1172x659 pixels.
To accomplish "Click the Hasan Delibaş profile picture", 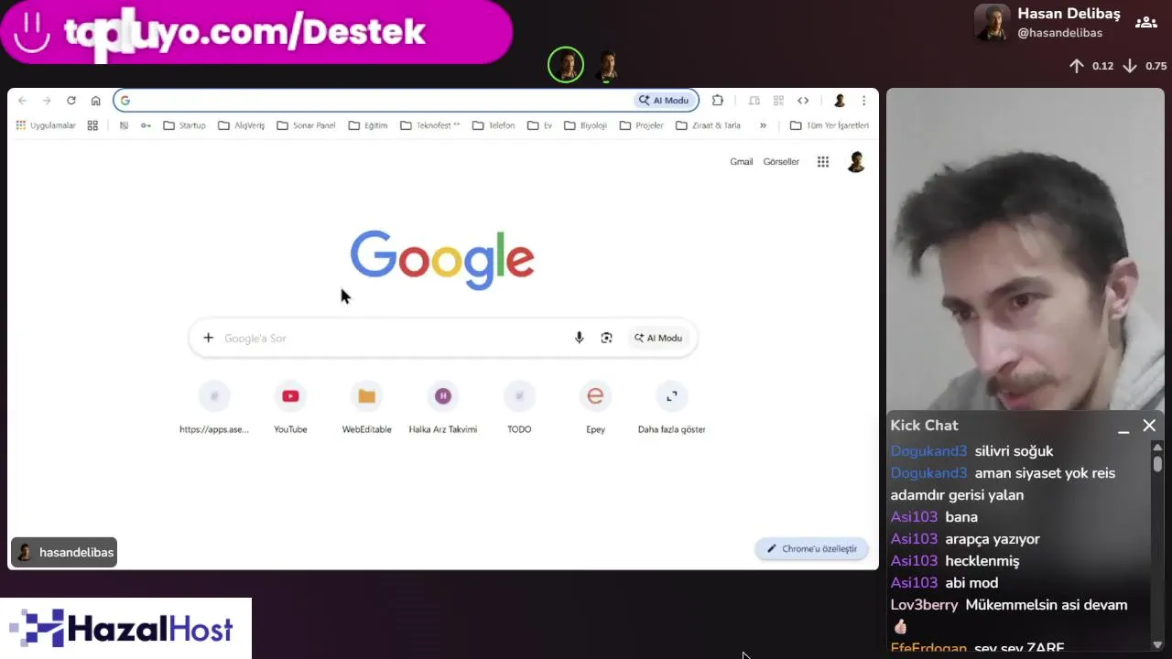I will point(992,23).
